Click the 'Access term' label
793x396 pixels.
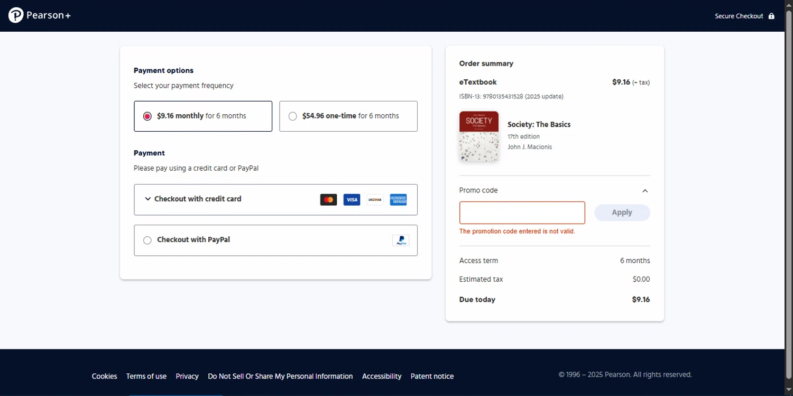478,261
